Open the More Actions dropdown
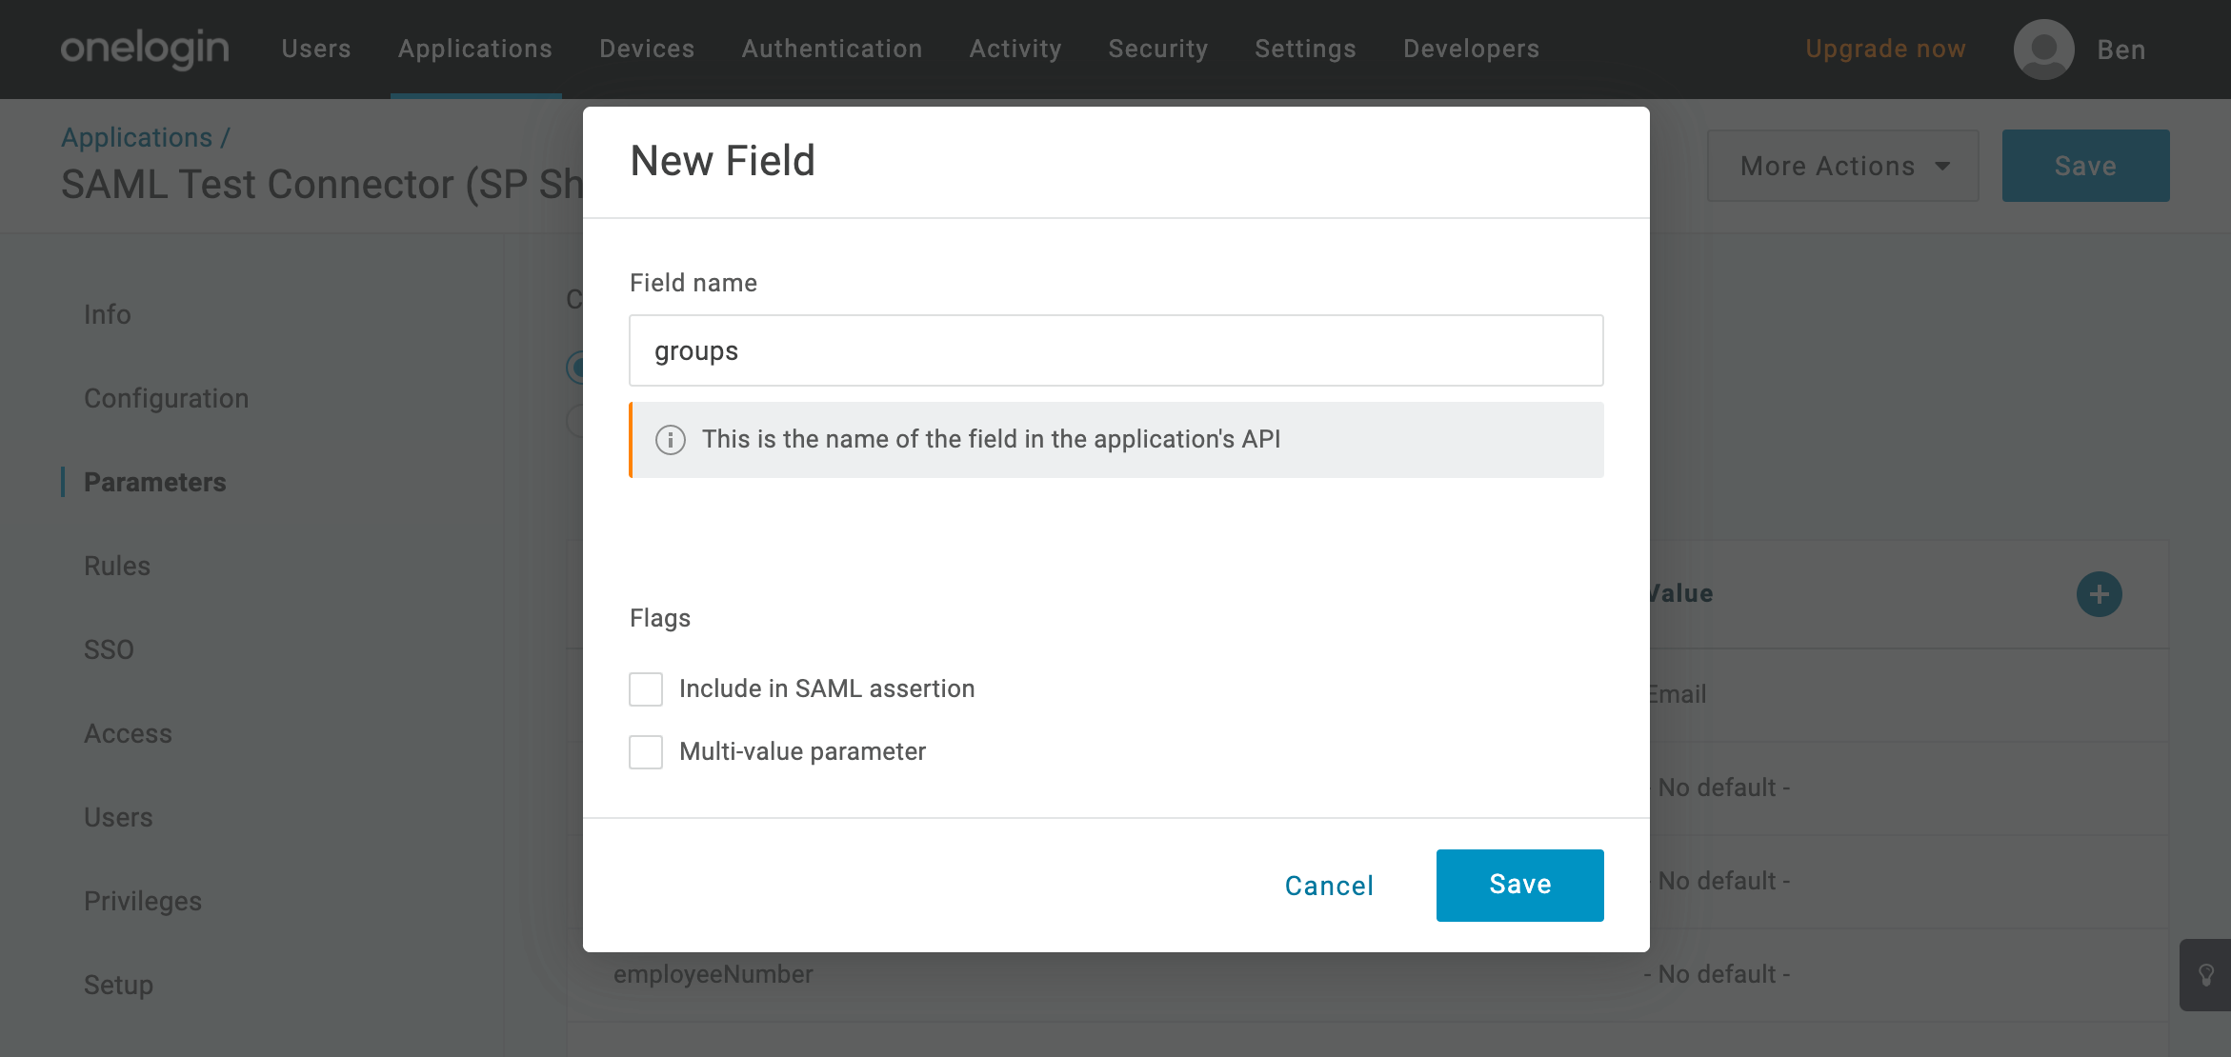This screenshot has width=2231, height=1057. point(1842,166)
